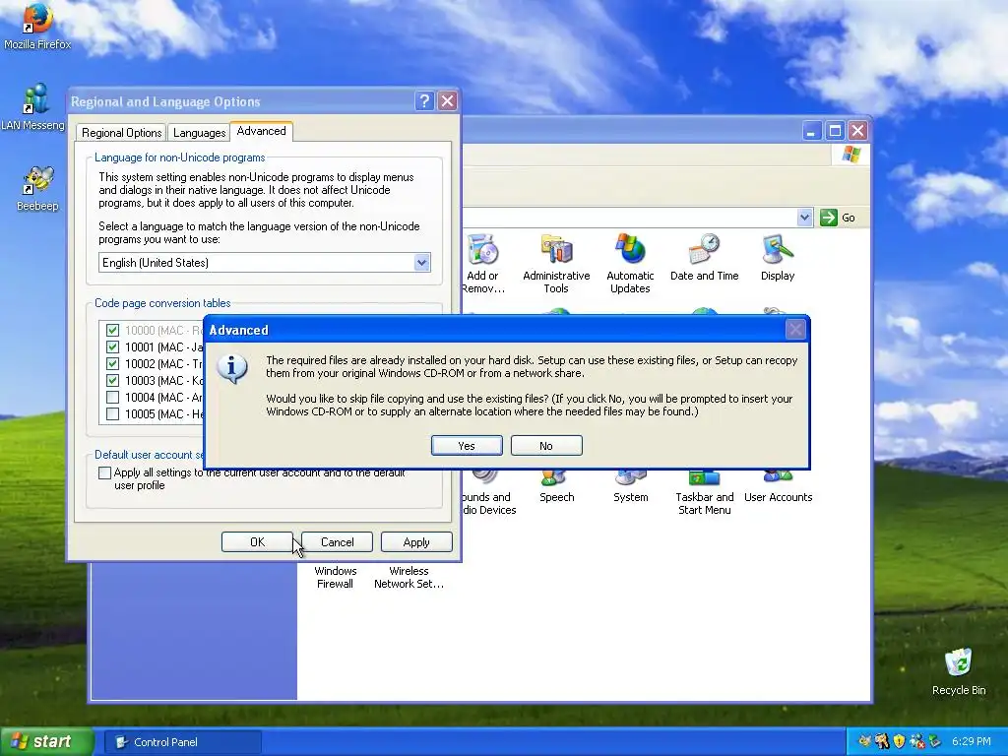This screenshot has width=1008, height=756.
Task: Open Date and Time in Control Panel
Action: [x=704, y=257]
